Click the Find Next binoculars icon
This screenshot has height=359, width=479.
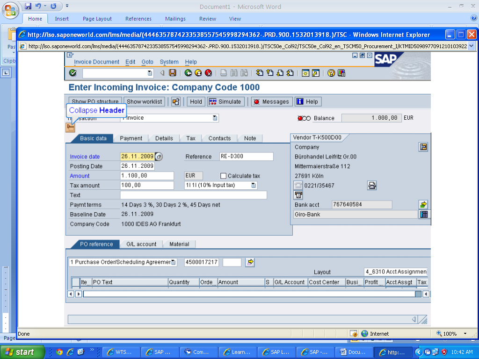244,73
